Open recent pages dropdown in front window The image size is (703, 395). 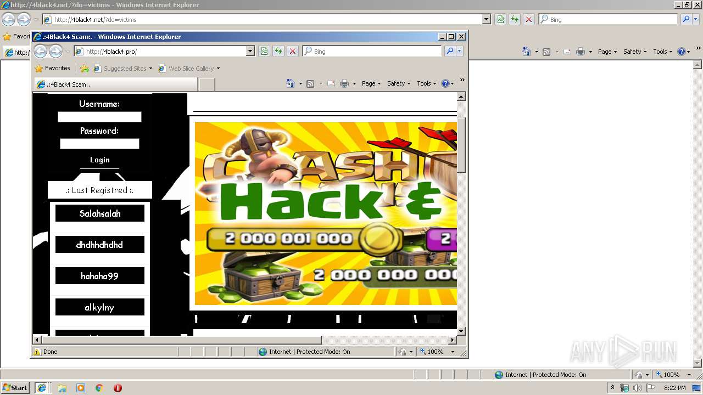click(68, 52)
